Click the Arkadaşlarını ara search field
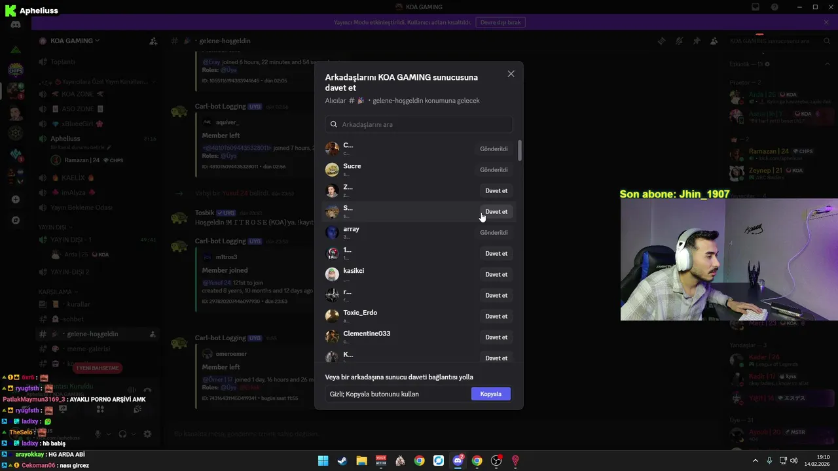The width and height of the screenshot is (838, 471). (419, 124)
